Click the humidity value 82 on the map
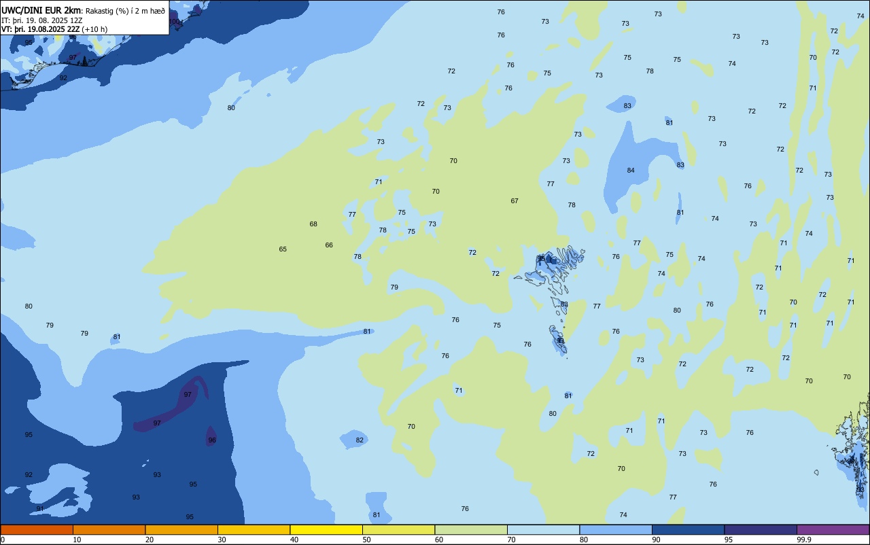Screen dimensions: 870x545 point(360,440)
